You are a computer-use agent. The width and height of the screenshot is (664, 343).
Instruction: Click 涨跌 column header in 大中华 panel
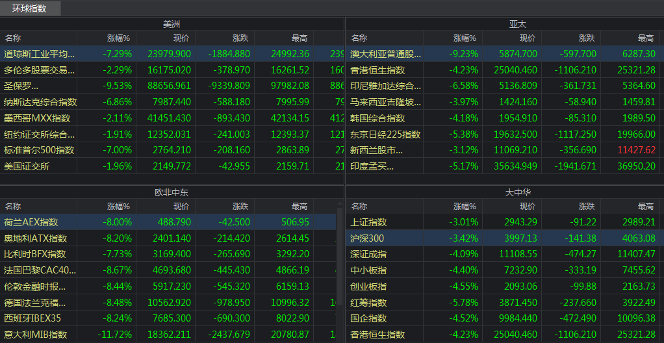coord(586,207)
